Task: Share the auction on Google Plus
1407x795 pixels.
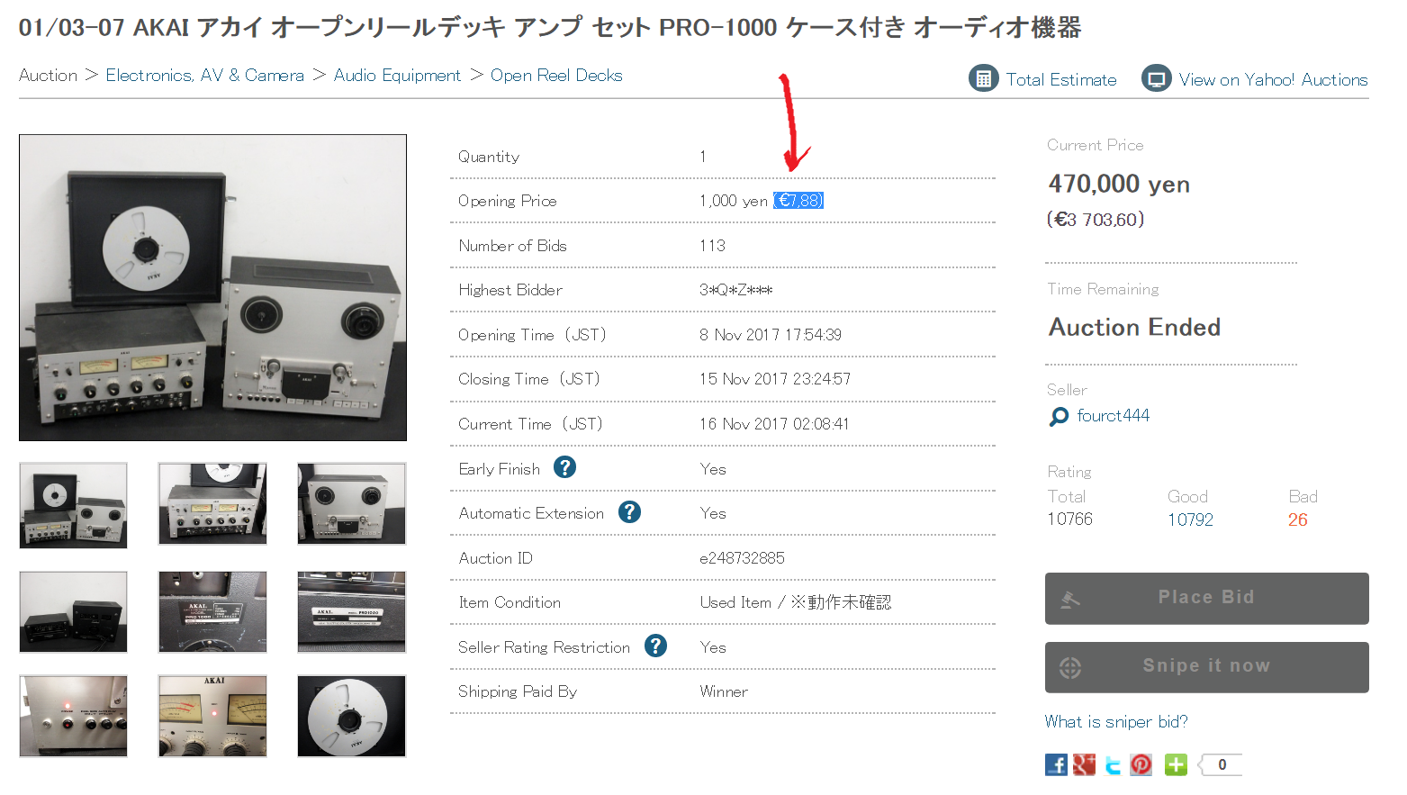Action: (1085, 764)
